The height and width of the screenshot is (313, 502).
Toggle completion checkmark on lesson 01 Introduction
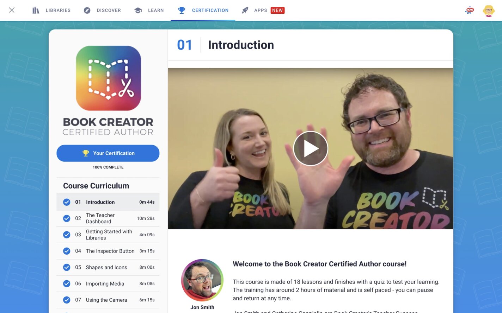point(67,202)
